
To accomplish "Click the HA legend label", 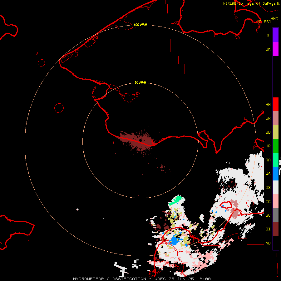I will click(268, 104).
